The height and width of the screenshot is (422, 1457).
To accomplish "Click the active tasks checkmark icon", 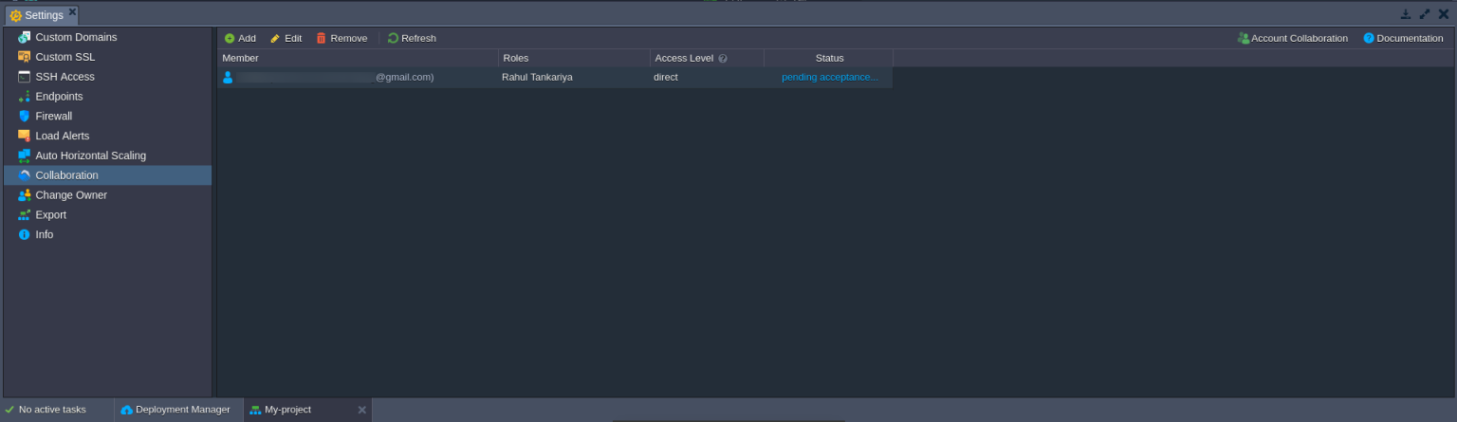I will [x=10, y=410].
